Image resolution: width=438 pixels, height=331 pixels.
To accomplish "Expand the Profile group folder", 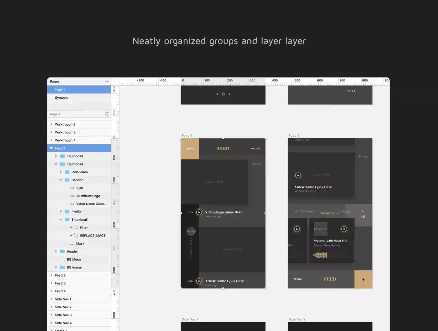I will click(61, 212).
